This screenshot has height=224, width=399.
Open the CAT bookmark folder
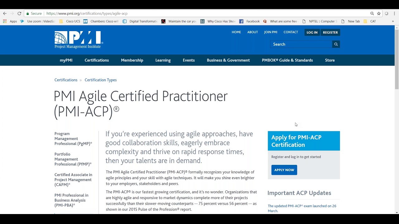(x=370, y=21)
